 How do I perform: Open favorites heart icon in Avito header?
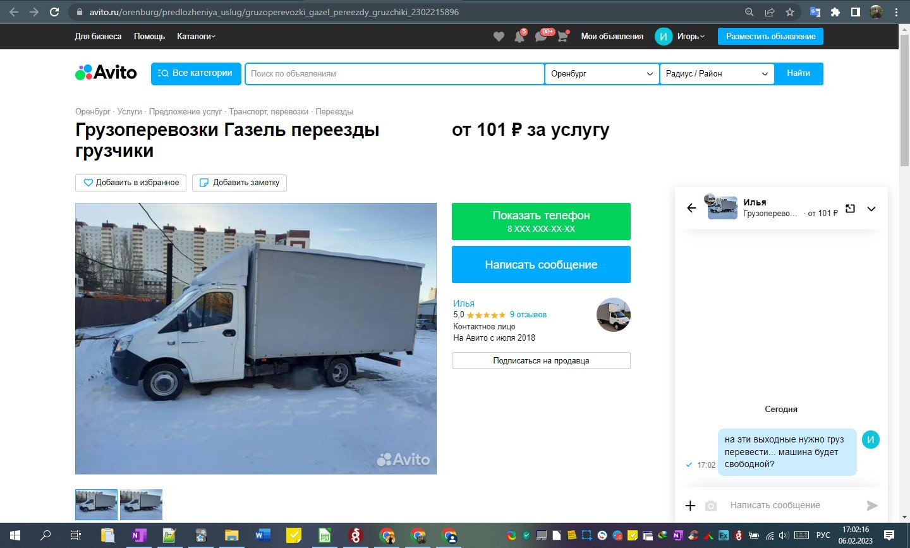499,37
